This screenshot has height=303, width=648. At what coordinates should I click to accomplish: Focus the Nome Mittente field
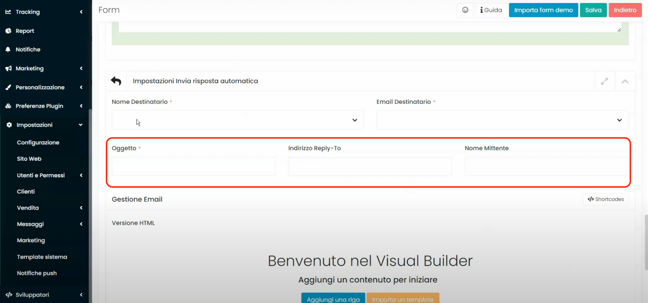546,167
